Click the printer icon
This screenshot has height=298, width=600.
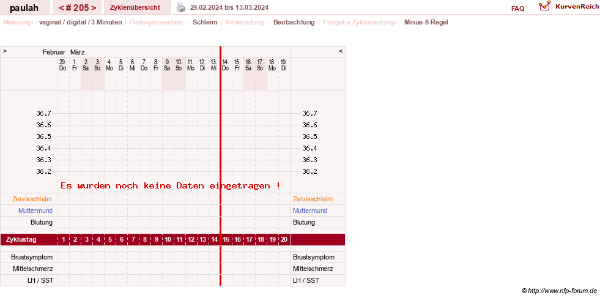pos(181,7)
